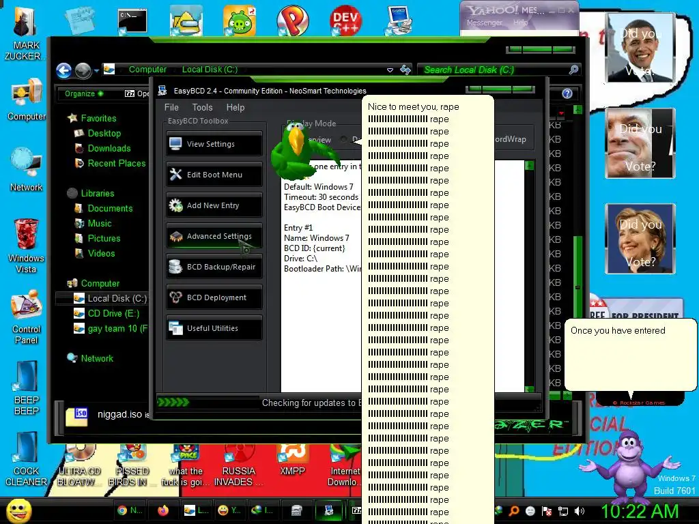Click the EasyBCD update progress bar
The image size is (699, 524).
208,403
